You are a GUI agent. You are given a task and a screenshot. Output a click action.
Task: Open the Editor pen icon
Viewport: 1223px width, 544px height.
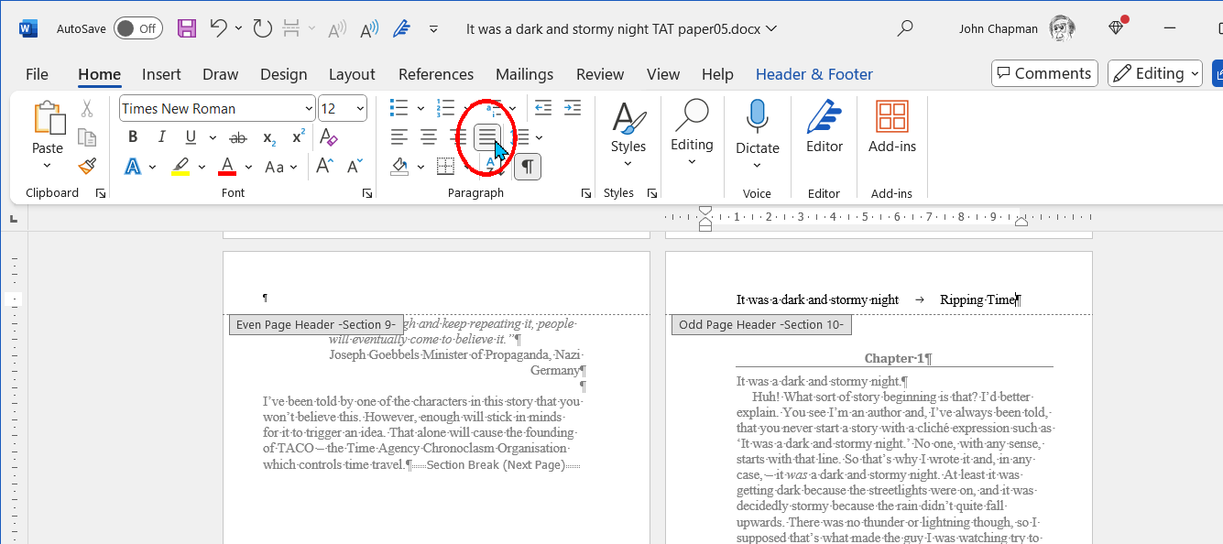pyautogui.click(x=824, y=117)
